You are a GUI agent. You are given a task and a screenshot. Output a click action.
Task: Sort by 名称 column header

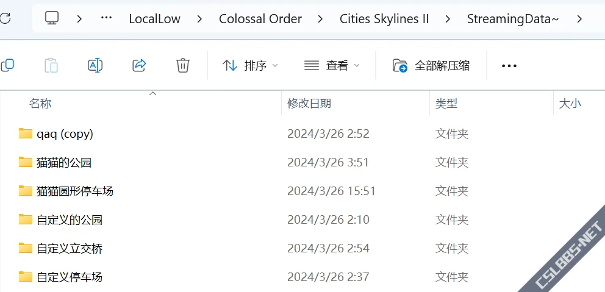coord(40,104)
